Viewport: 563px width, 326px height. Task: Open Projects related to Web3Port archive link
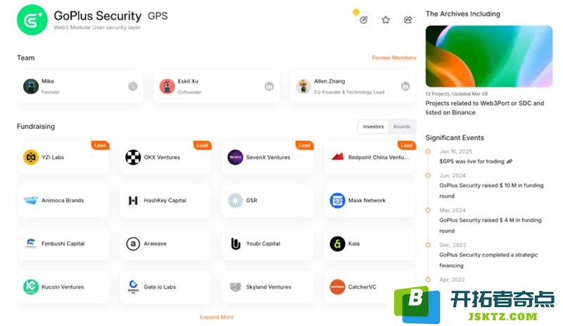pyautogui.click(x=485, y=108)
